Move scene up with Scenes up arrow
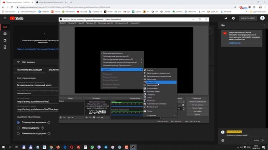The image size is (268, 150). click(x=69, y=117)
